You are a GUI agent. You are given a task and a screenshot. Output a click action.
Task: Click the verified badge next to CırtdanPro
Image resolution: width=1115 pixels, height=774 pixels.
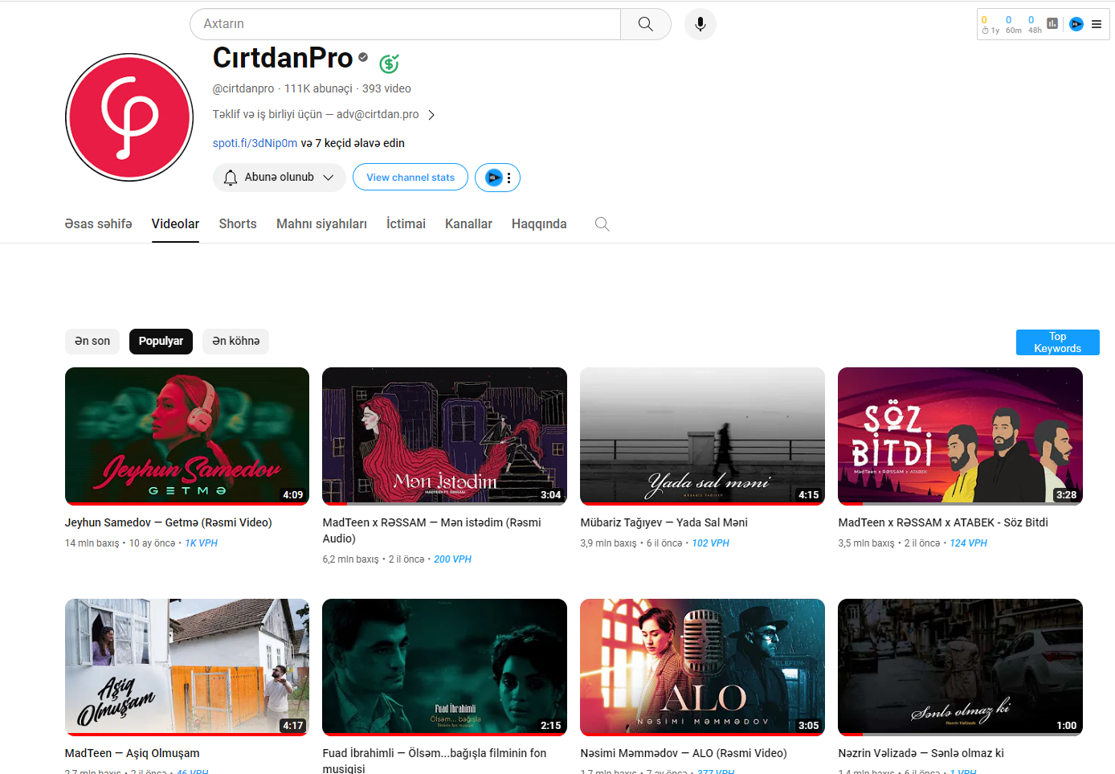coord(363,57)
